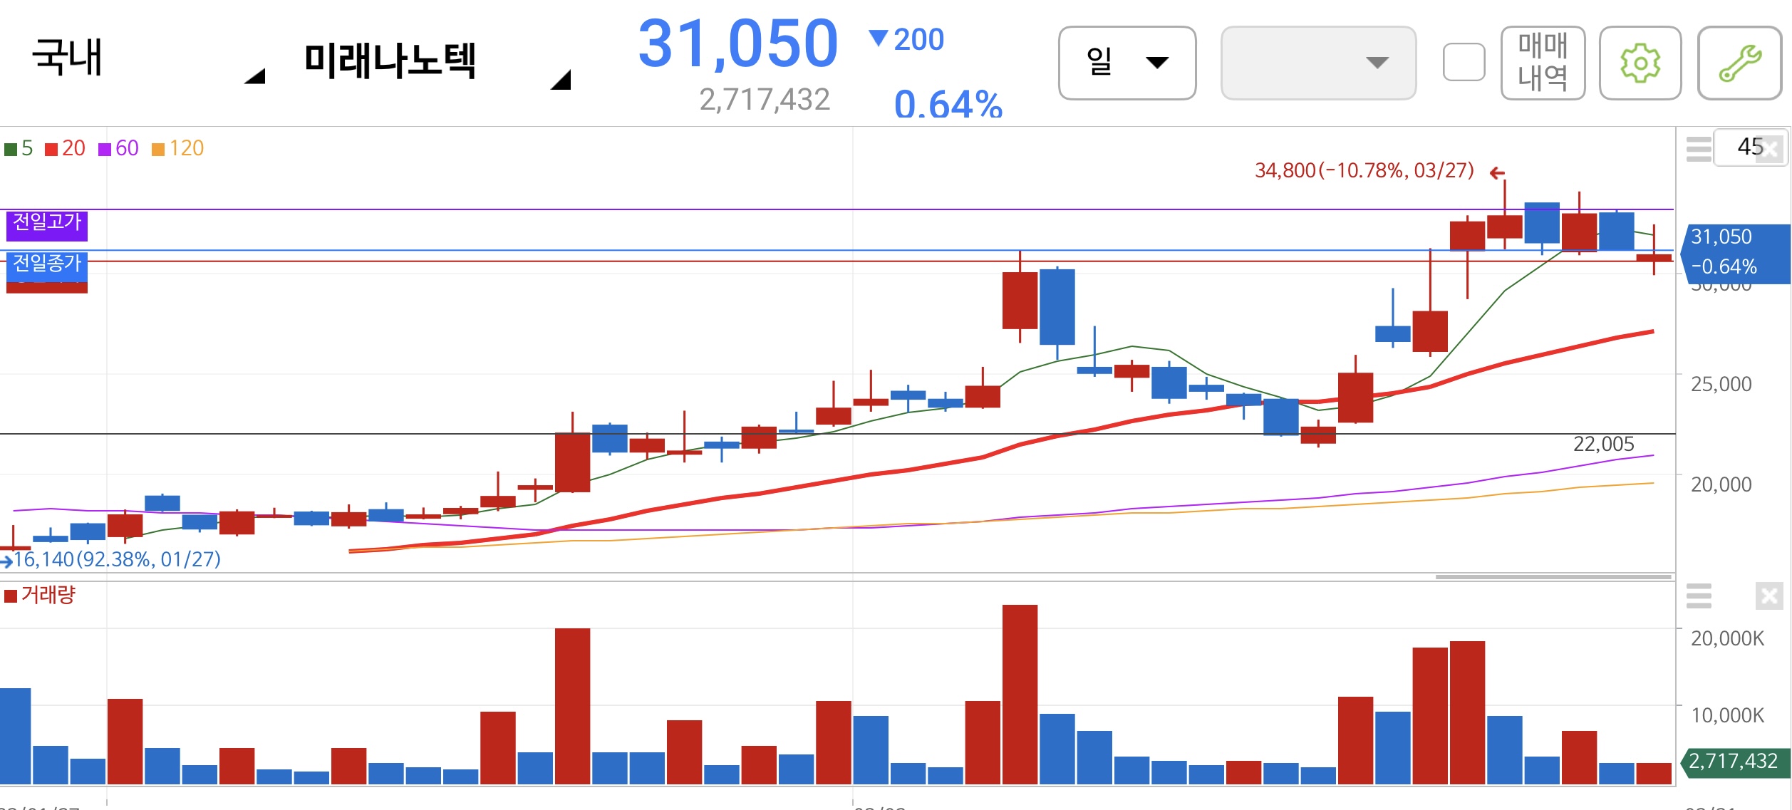Click the 전일종가 line label
The image size is (1792, 810).
(x=47, y=266)
